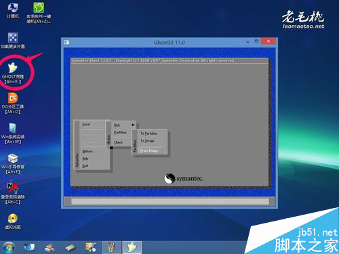Open the monitor icon on the taskbar
The width and height of the screenshot is (339, 254).
click(29, 247)
